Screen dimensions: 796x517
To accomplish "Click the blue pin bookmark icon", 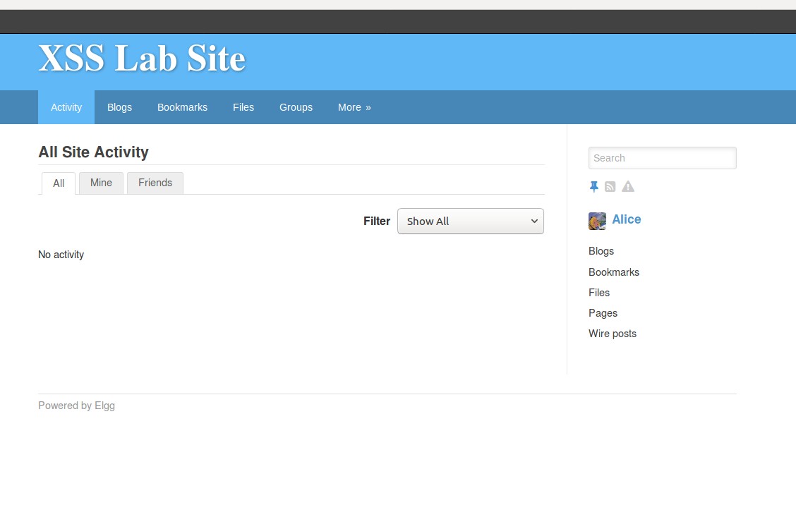I will pos(593,187).
